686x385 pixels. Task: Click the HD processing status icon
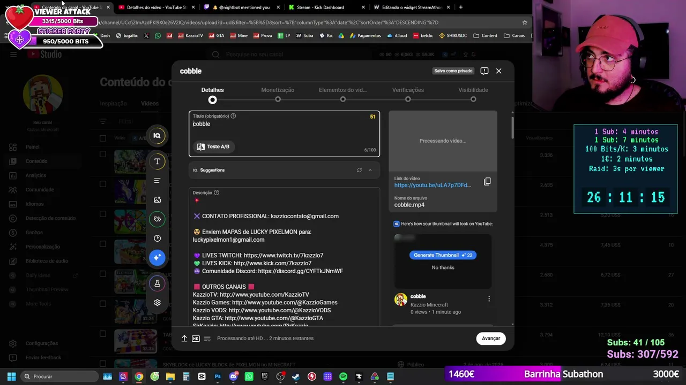click(196, 338)
